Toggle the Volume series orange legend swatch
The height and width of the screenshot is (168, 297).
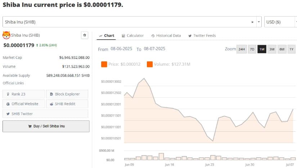(150, 64)
